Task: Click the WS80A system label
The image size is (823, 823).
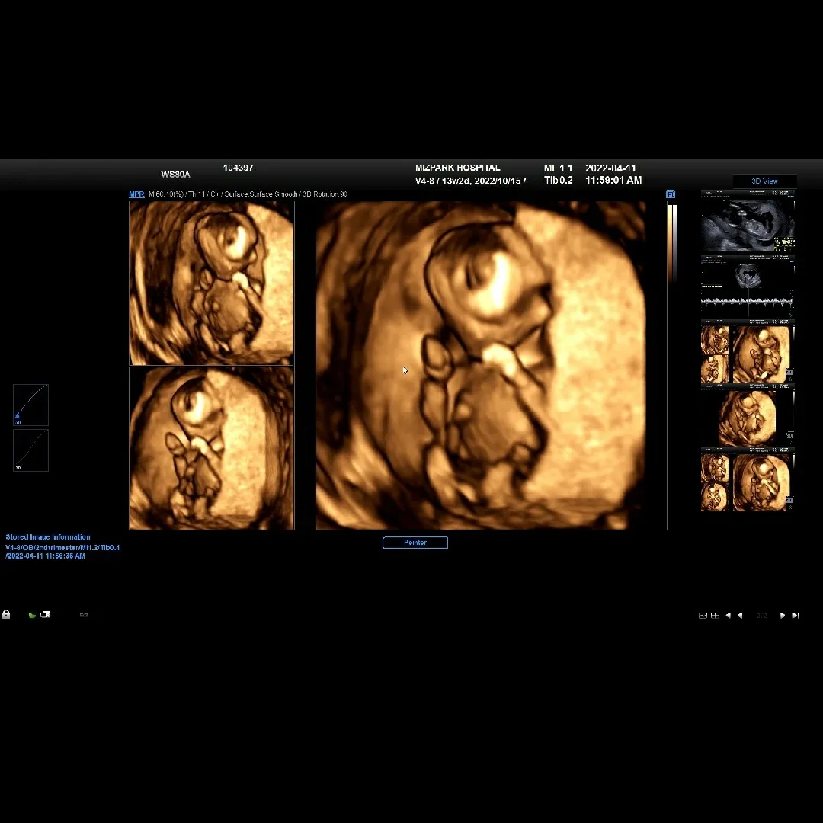Action: 175,175
